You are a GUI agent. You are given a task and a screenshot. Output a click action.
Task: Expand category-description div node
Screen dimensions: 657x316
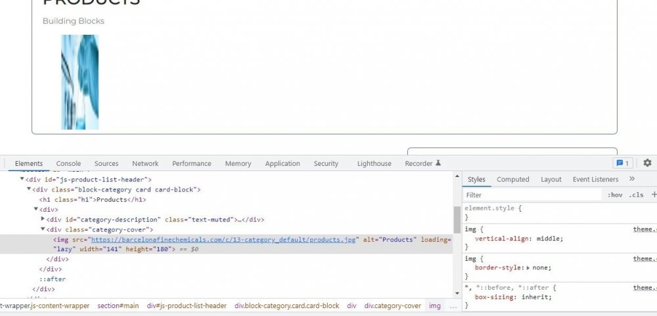[43, 220]
